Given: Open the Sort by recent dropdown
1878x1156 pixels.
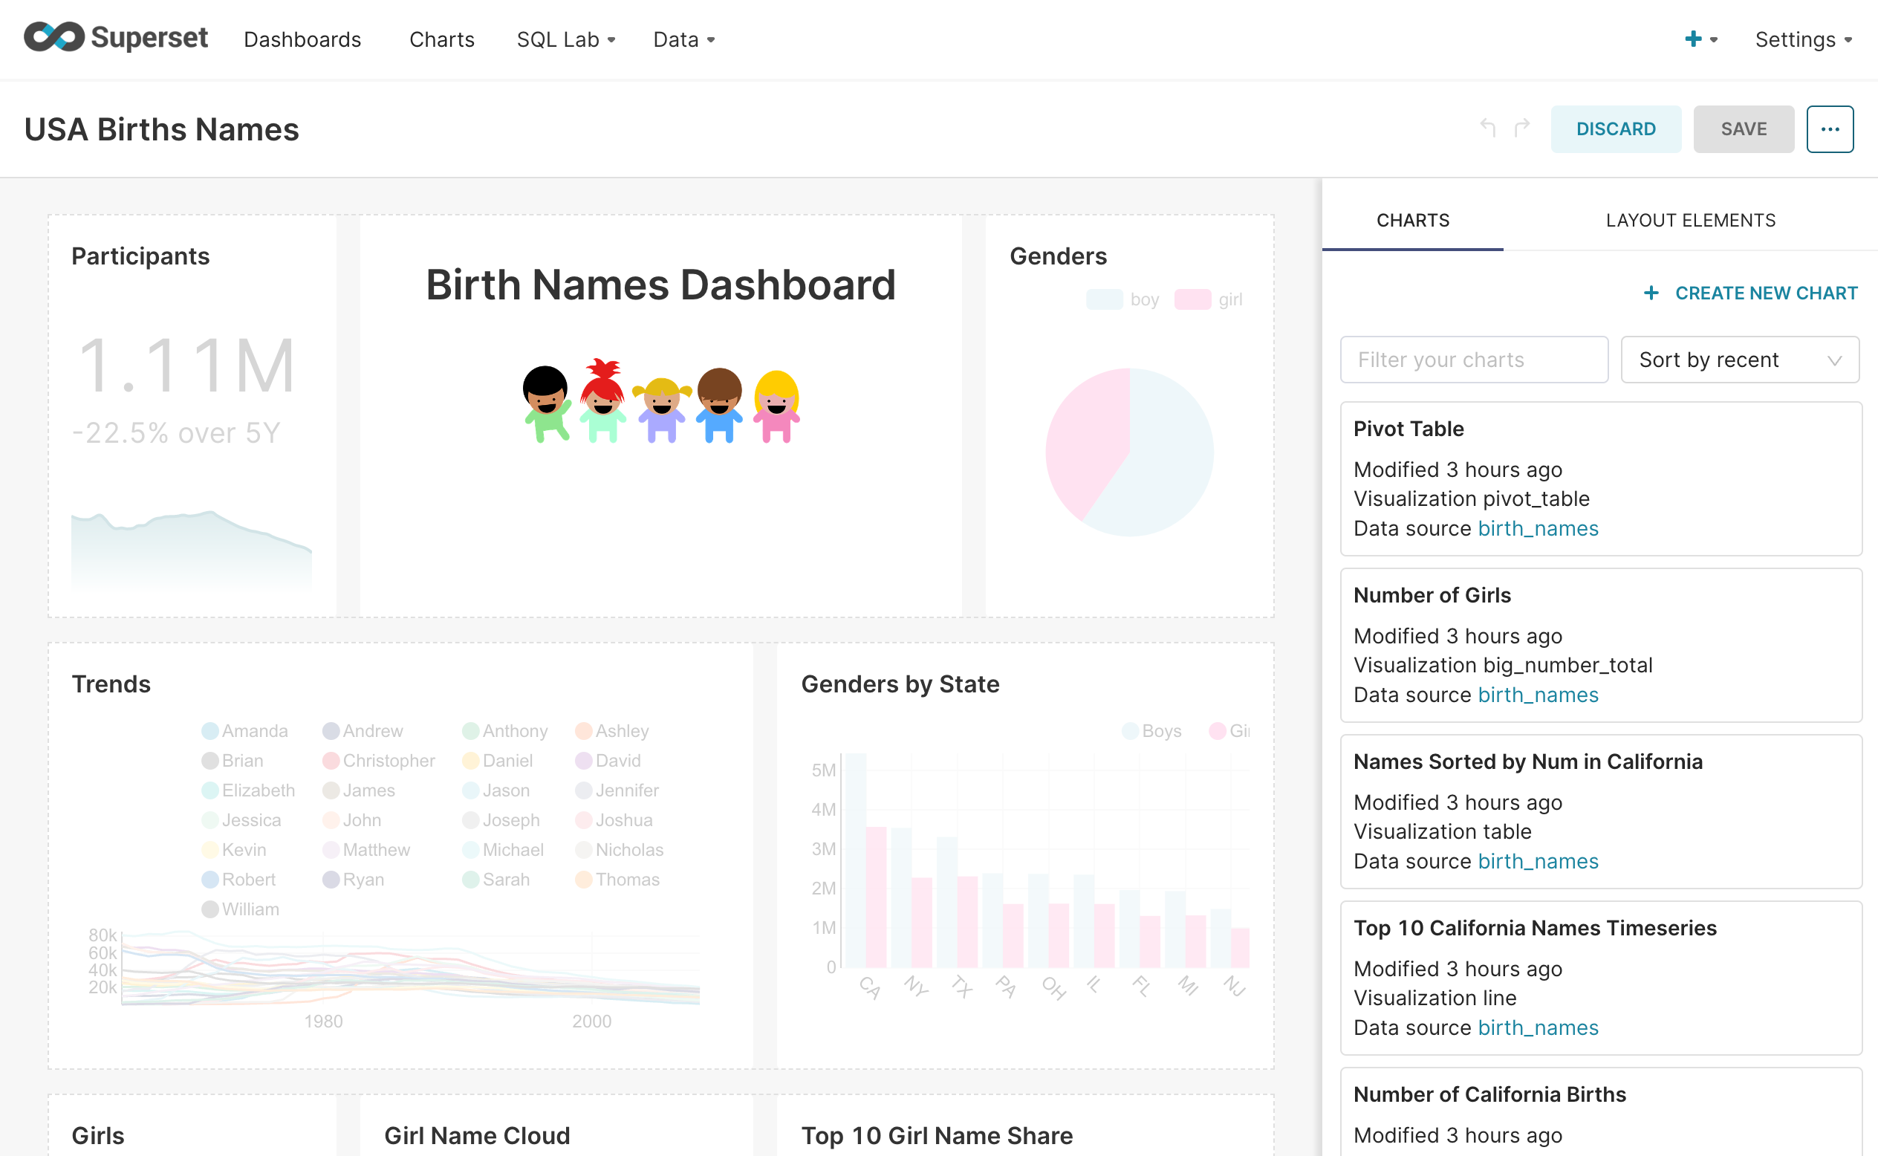Looking at the screenshot, I should click(1740, 360).
